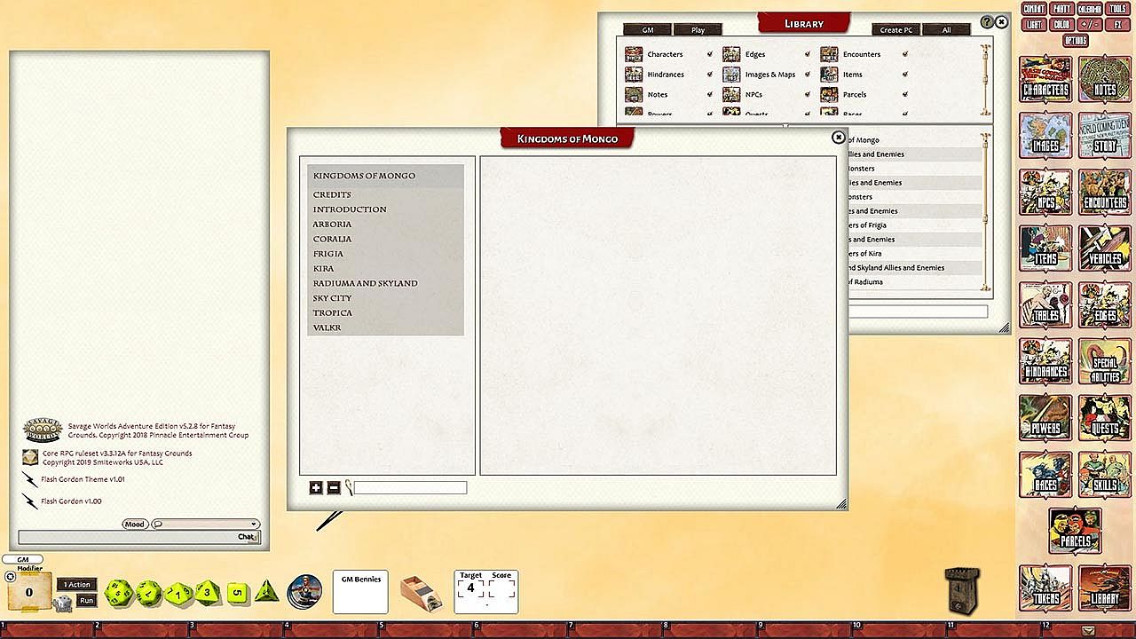
Task: Open the Edges sidebar panel
Action: [1105, 305]
